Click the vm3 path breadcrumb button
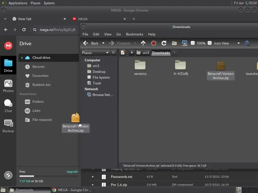This screenshot has width=258, height=193. tap(143, 53)
